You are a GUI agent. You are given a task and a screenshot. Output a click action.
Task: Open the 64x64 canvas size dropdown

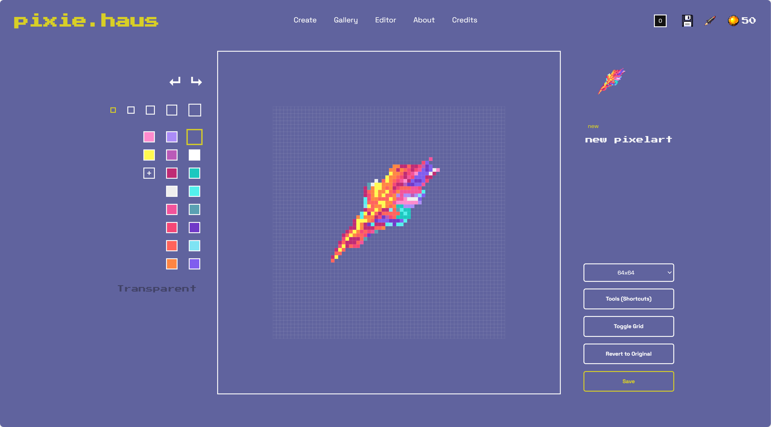point(628,272)
